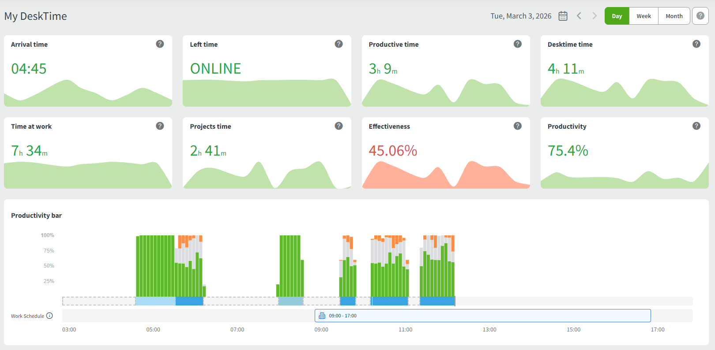This screenshot has height=350, width=715.
Task: Click the light blue activity segment near 05:00
Action: point(155,301)
